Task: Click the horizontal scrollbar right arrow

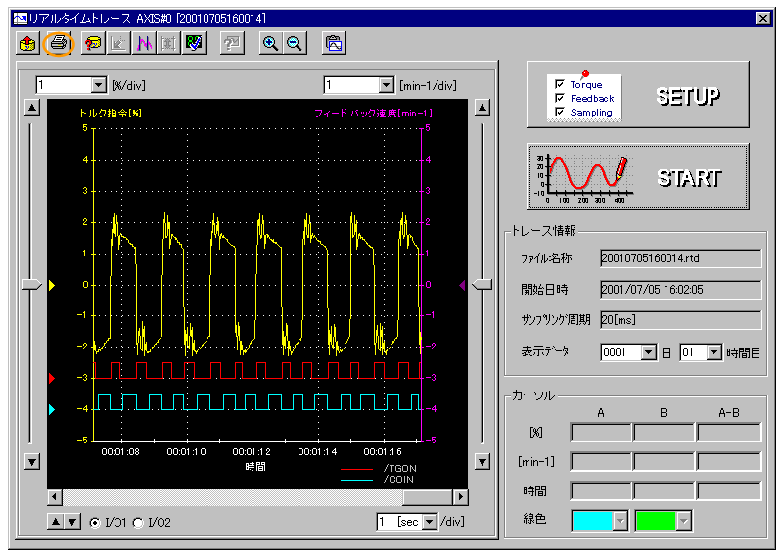Action: [x=461, y=498]
